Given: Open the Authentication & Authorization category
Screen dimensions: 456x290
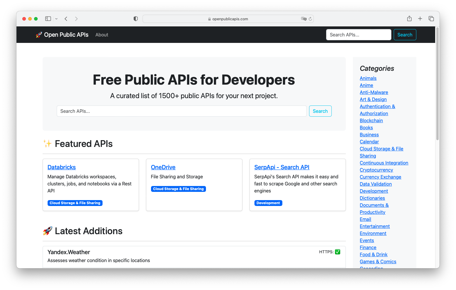Looking at the screenshot, I should [x=377, y=110].
